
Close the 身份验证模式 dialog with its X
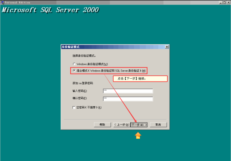click(x=167, y=47)
